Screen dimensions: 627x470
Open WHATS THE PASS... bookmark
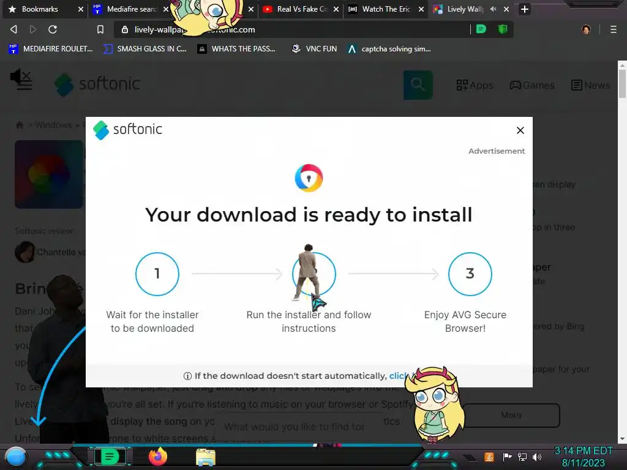click(x=236, y=49)
